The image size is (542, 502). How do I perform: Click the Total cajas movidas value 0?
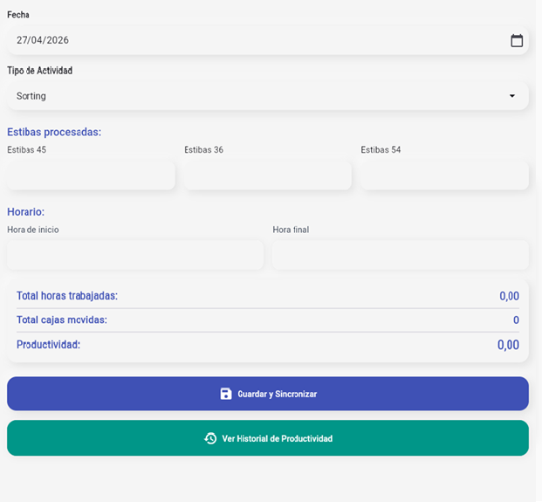pos(516,320)
